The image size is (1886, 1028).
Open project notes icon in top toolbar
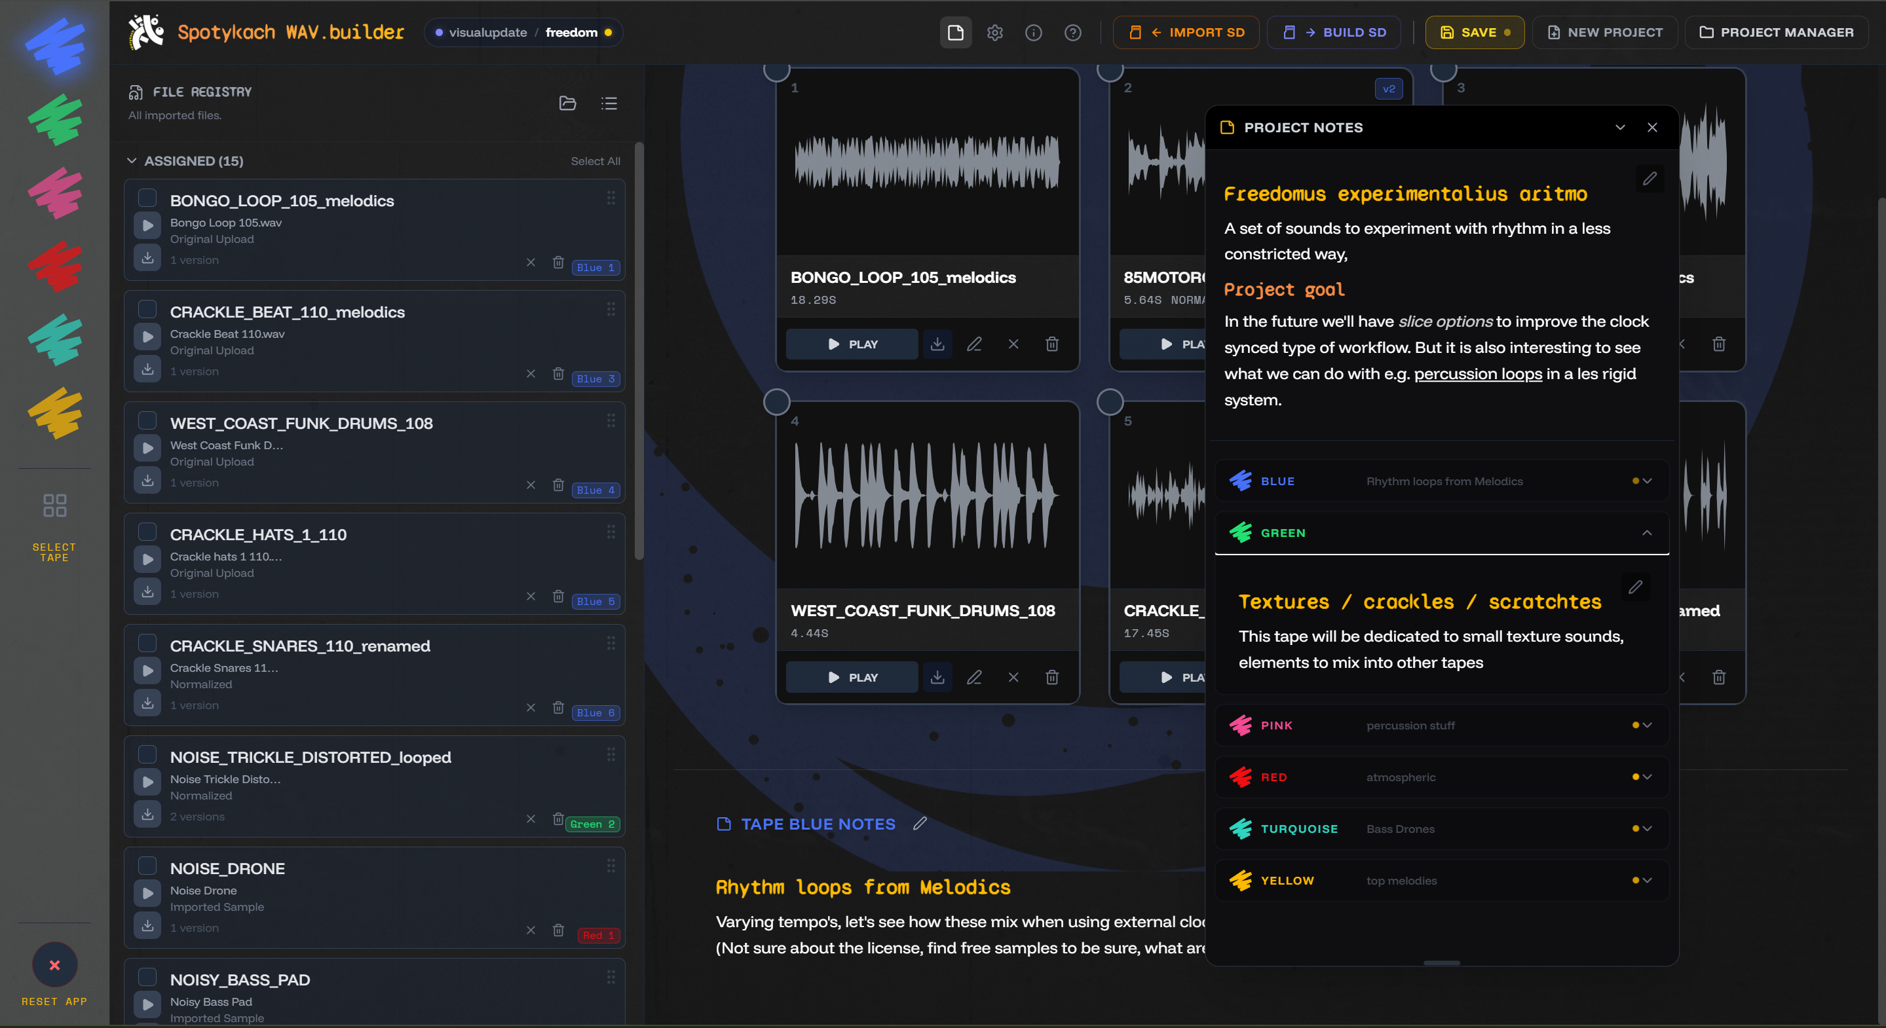[955, 32]
